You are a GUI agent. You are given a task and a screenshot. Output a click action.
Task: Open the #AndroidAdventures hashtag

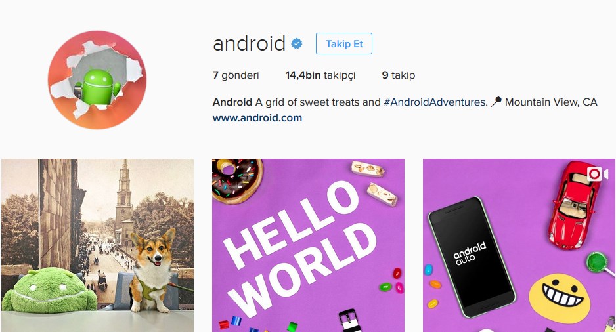[435, 102]
